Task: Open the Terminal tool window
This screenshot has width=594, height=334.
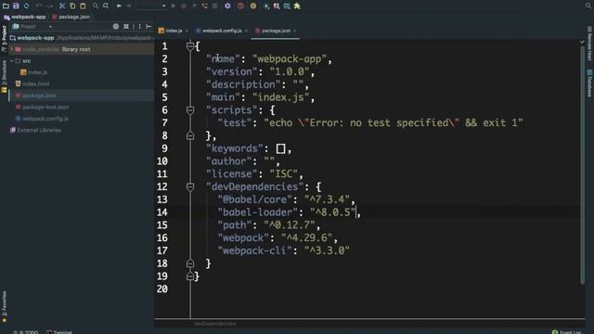Action: (59, 332)
